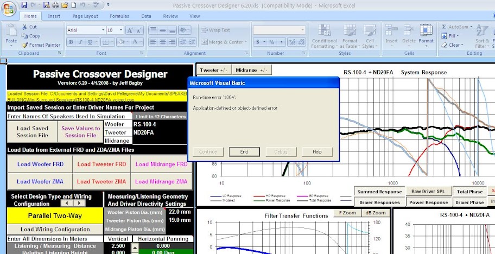Screen dimensions: 495x254
Task: Apply Percent Style number format
Action: (272, 42)
